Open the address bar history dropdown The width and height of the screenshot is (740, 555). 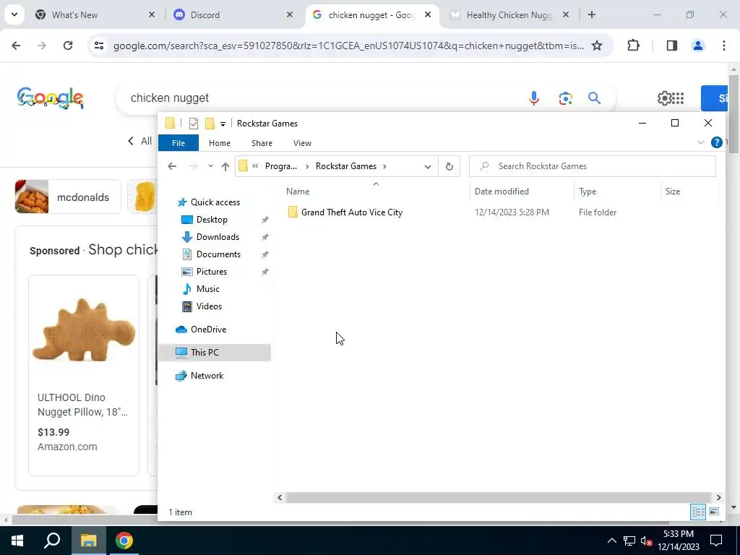tap(428, 166)
